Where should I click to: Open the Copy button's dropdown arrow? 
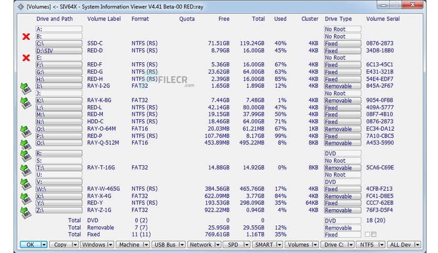[74, 245]
